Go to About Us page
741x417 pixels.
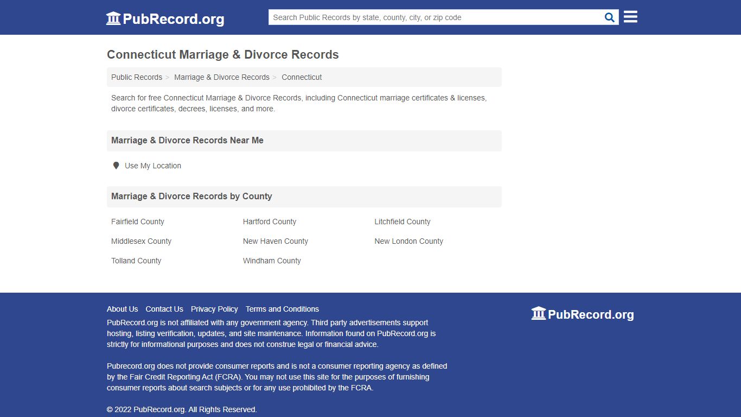122,309
